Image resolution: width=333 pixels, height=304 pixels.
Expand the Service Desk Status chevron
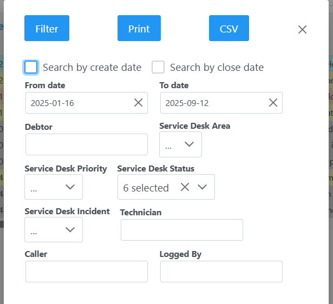[x=203, y=187]
